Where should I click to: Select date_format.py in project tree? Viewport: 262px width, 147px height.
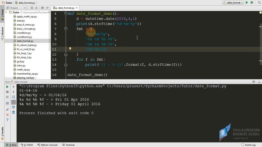(x=23, y=41)
